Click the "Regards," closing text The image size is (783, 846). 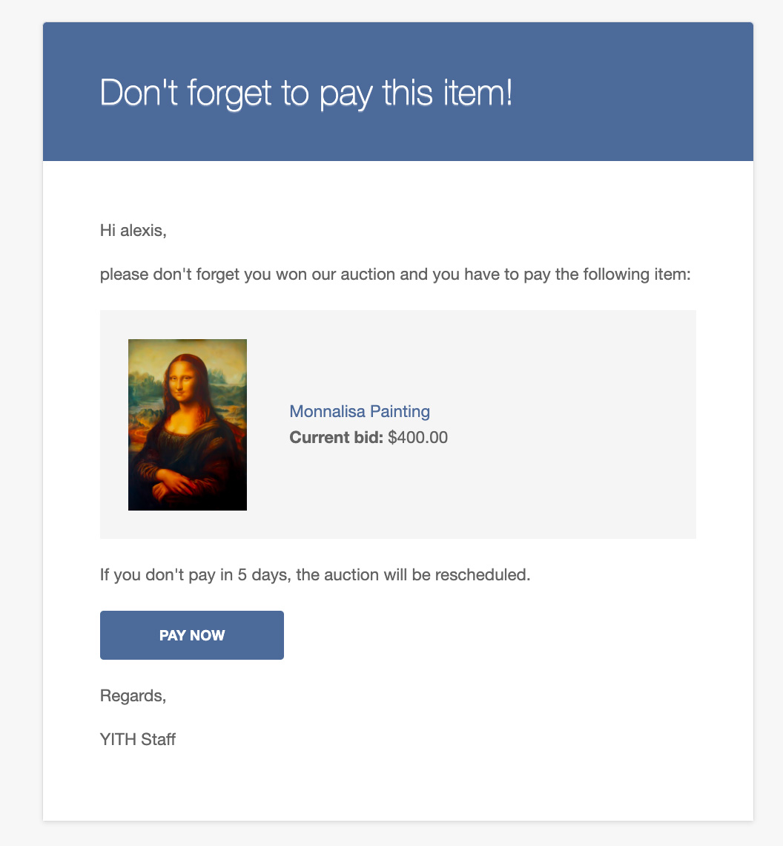point(133,696)
